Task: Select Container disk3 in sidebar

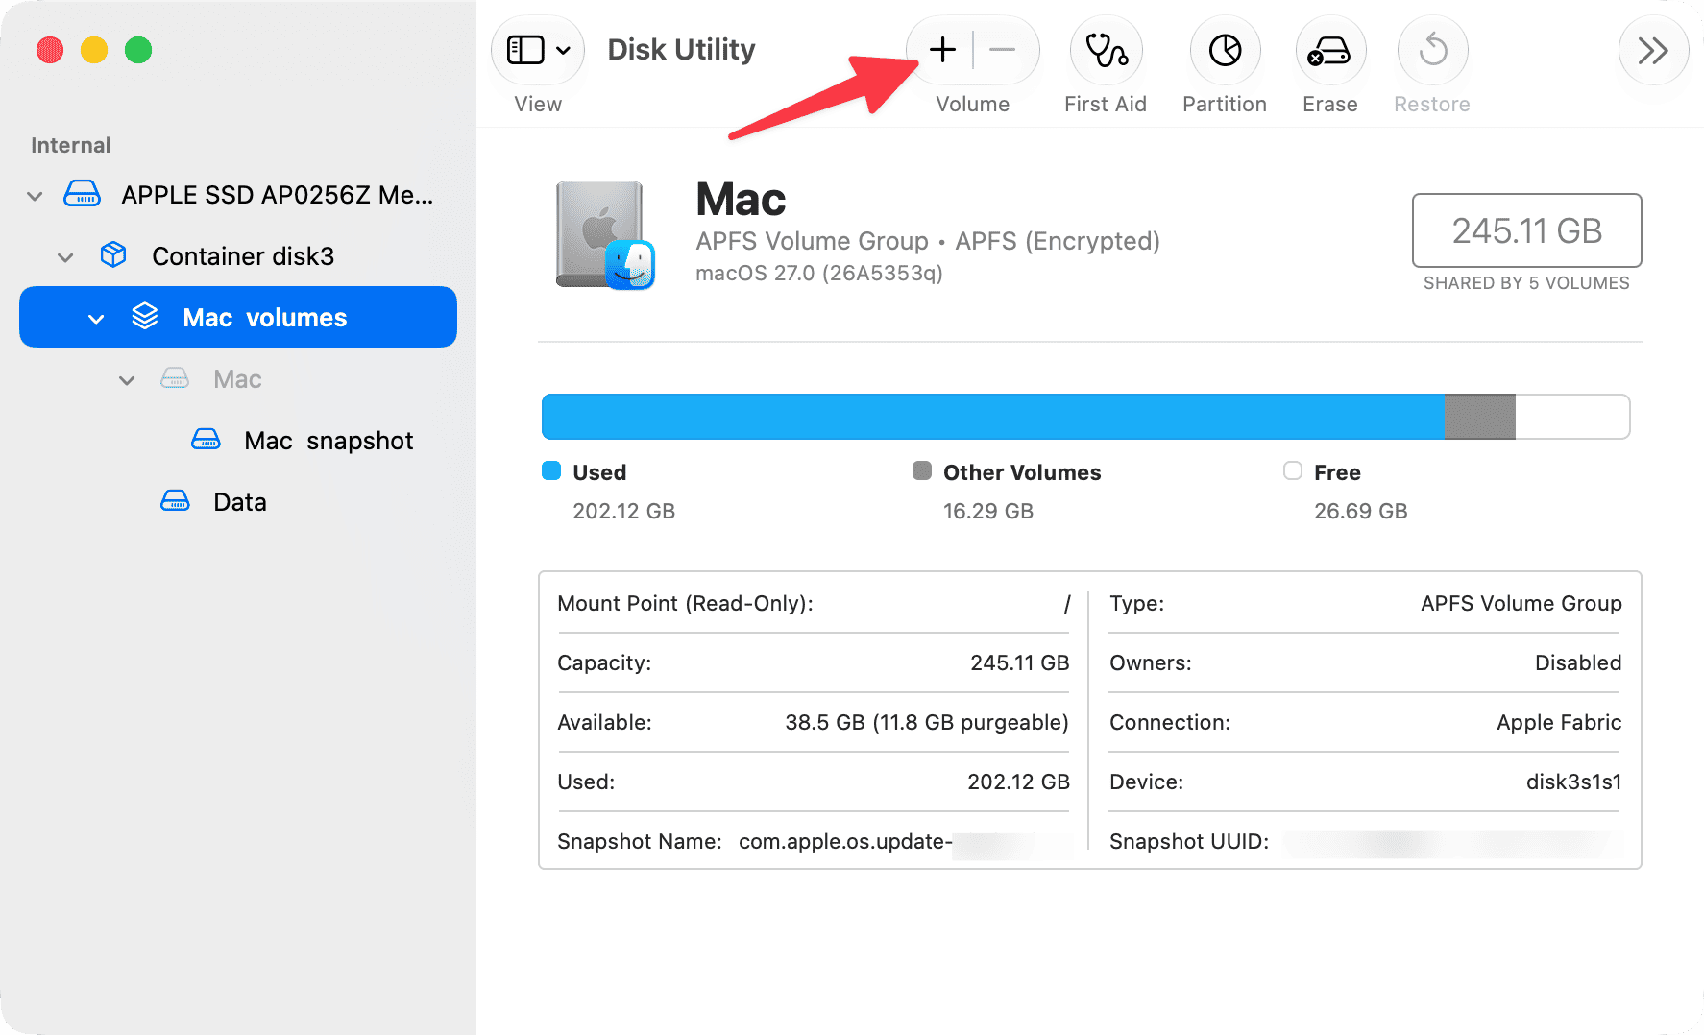Action: click(243, 256)
